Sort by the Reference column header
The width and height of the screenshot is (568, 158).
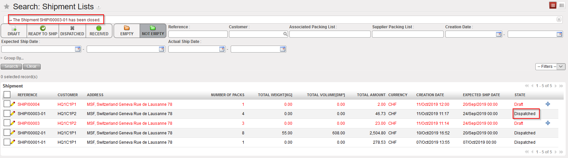click(27, 95)
